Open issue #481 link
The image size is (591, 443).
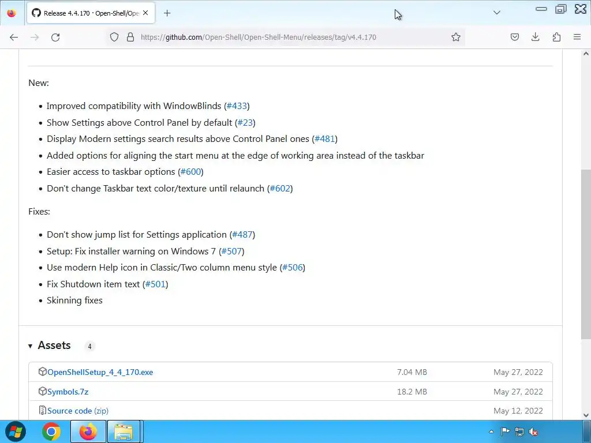coord(324,139)
